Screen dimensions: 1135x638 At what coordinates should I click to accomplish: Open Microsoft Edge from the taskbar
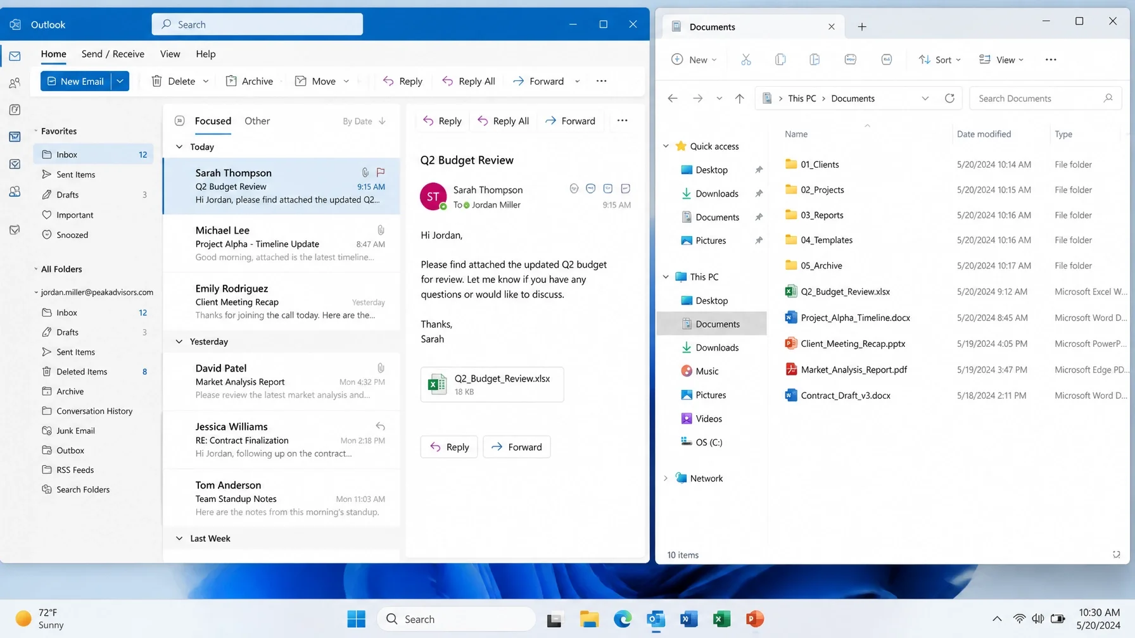pos(623,619)
